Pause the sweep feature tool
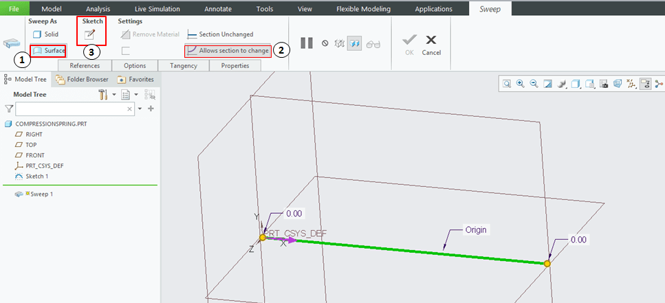Screen dimensions: 665x303 306,43
